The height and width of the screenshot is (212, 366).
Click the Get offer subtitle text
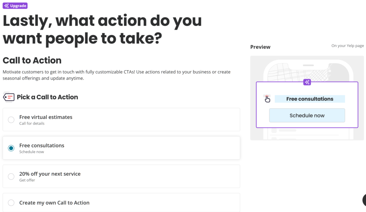(27, 180)
